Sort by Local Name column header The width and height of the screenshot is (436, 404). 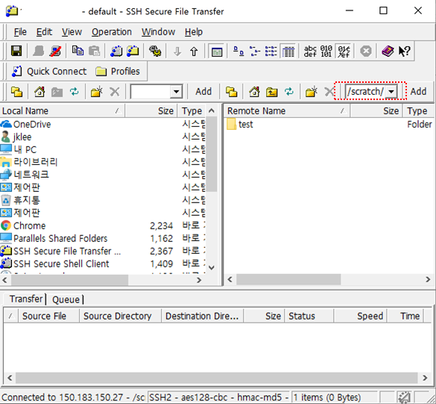click(63, 111)
